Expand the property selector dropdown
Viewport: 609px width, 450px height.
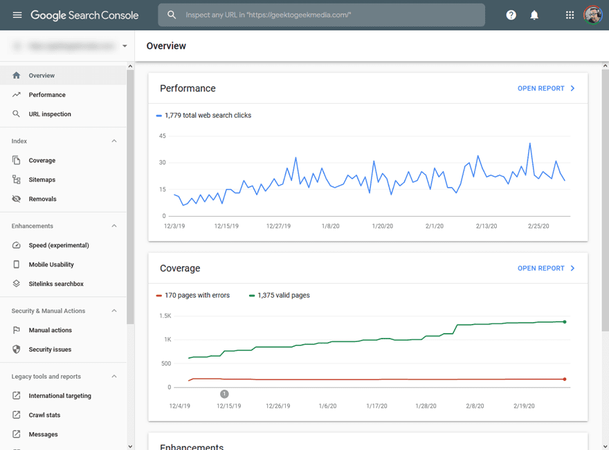tap(125, 46)
